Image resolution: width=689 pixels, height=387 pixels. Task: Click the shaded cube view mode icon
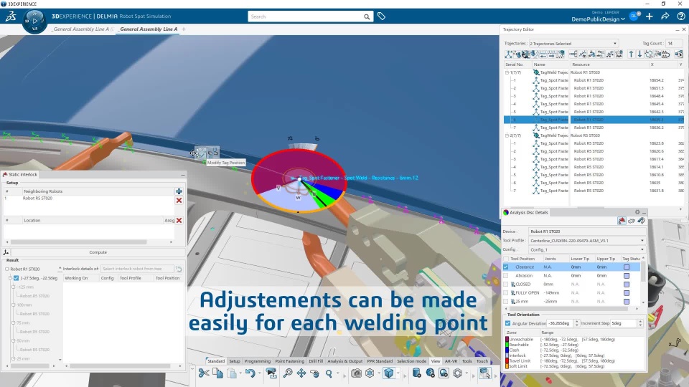pos(389,373)
